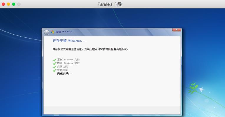Close the Windows installer dialog with red X
This screenshot has height=117, width=225.
(x=176, y=30)
